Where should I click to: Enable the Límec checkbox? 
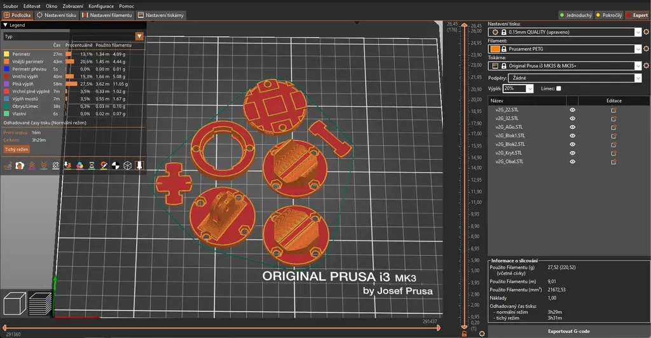click(x=558, y=88)
